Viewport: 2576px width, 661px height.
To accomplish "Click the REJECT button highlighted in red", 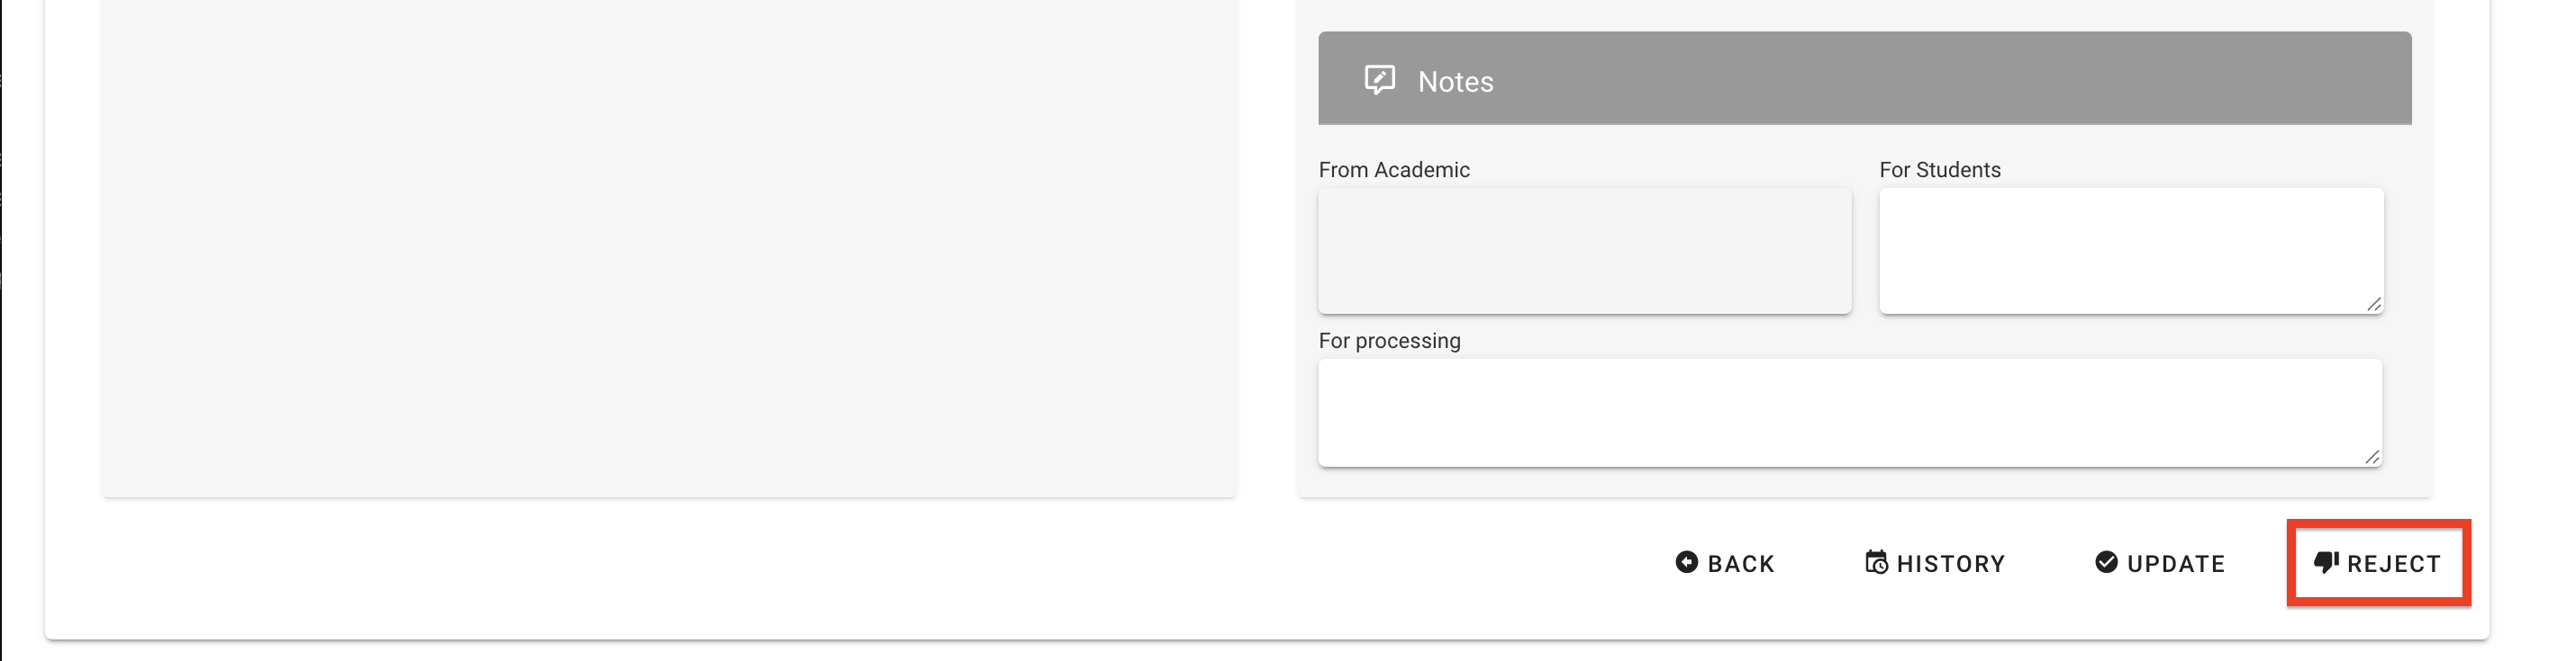I will 2379,562.
